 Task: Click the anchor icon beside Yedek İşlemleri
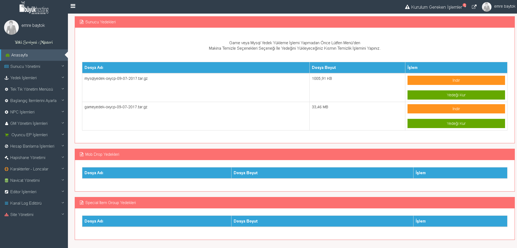pos(7,78)
